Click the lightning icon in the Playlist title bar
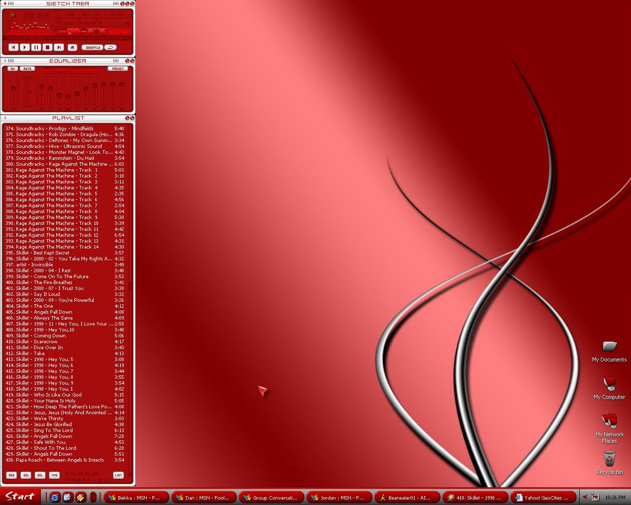Viewport: 631px width, 505px height. [x=5, y=118]
